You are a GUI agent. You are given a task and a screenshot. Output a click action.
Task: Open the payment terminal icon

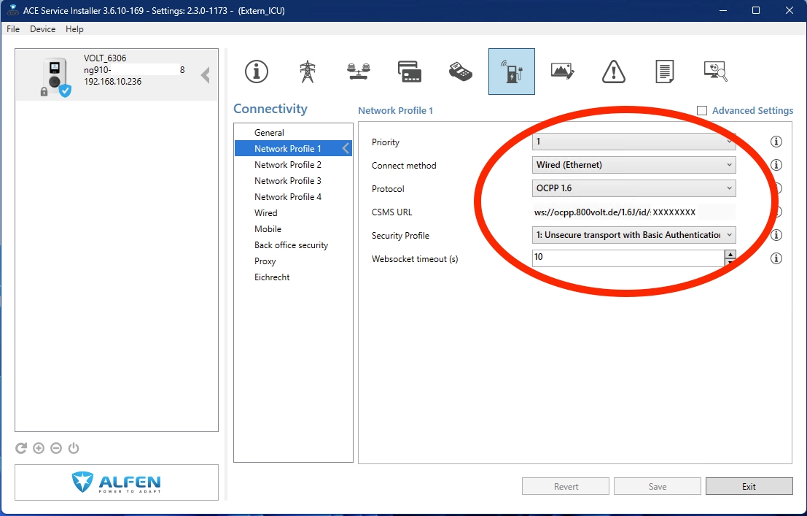tap(460, 72)
